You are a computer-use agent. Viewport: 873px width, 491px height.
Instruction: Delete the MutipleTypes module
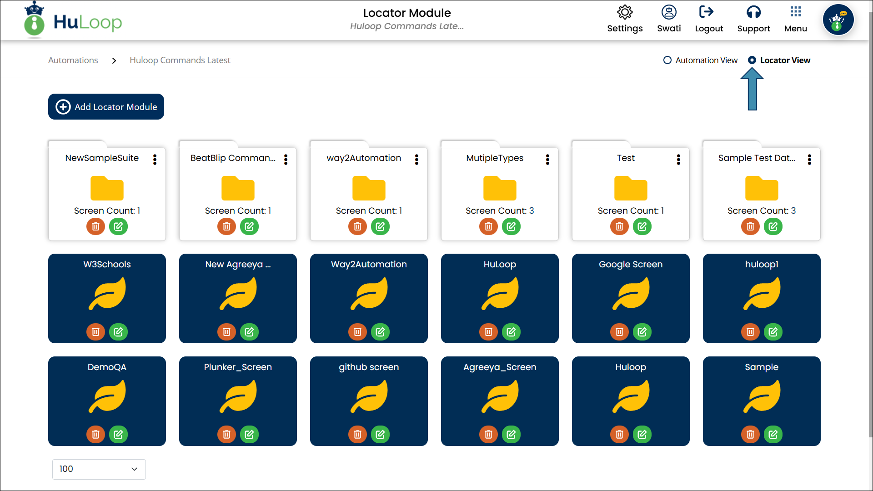488,226
